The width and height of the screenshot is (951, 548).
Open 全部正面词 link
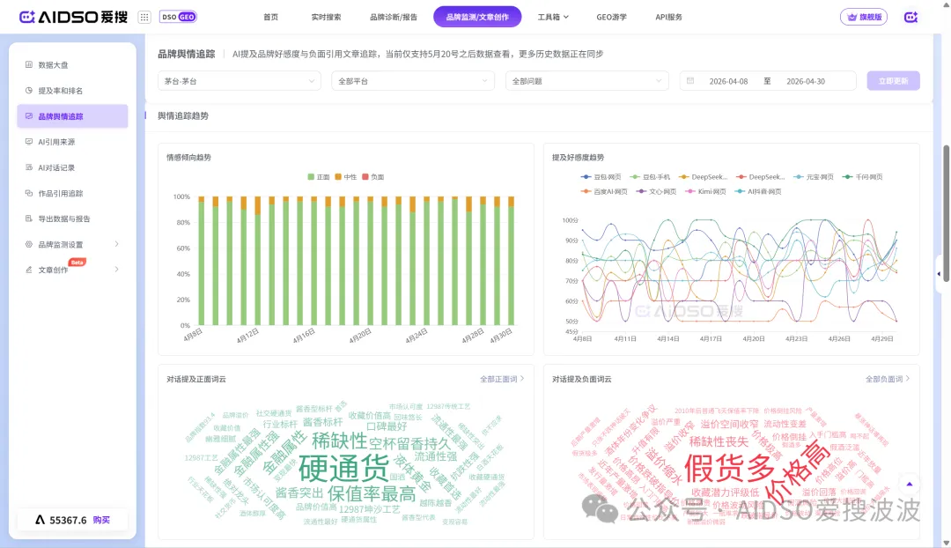[502, 379]
